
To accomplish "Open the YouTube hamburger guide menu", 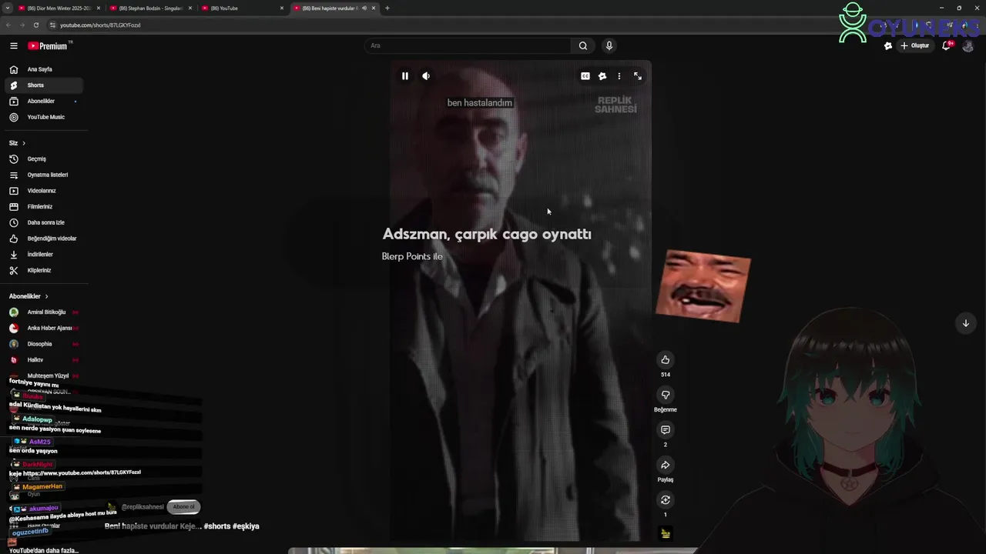I will 14,45.
